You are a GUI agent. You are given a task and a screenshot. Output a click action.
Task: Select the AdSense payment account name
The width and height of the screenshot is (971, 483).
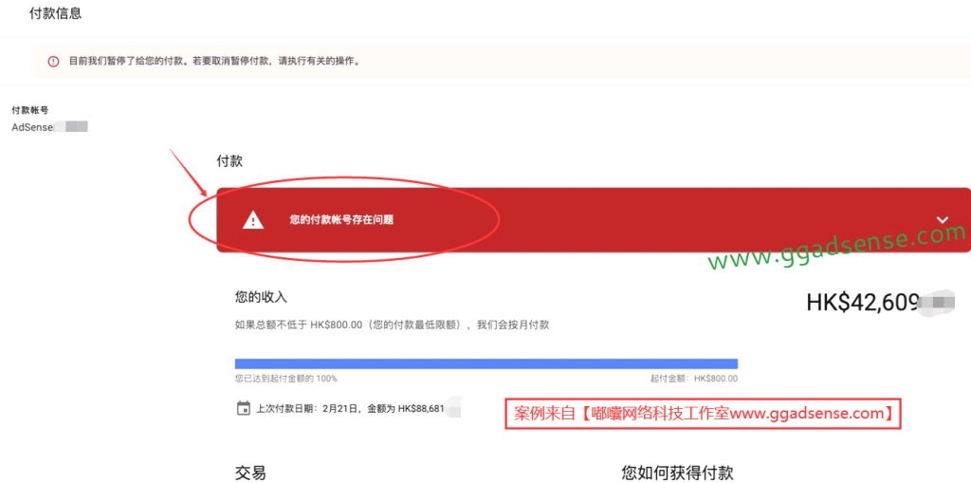pyautogui.click(x=50, y=127)
